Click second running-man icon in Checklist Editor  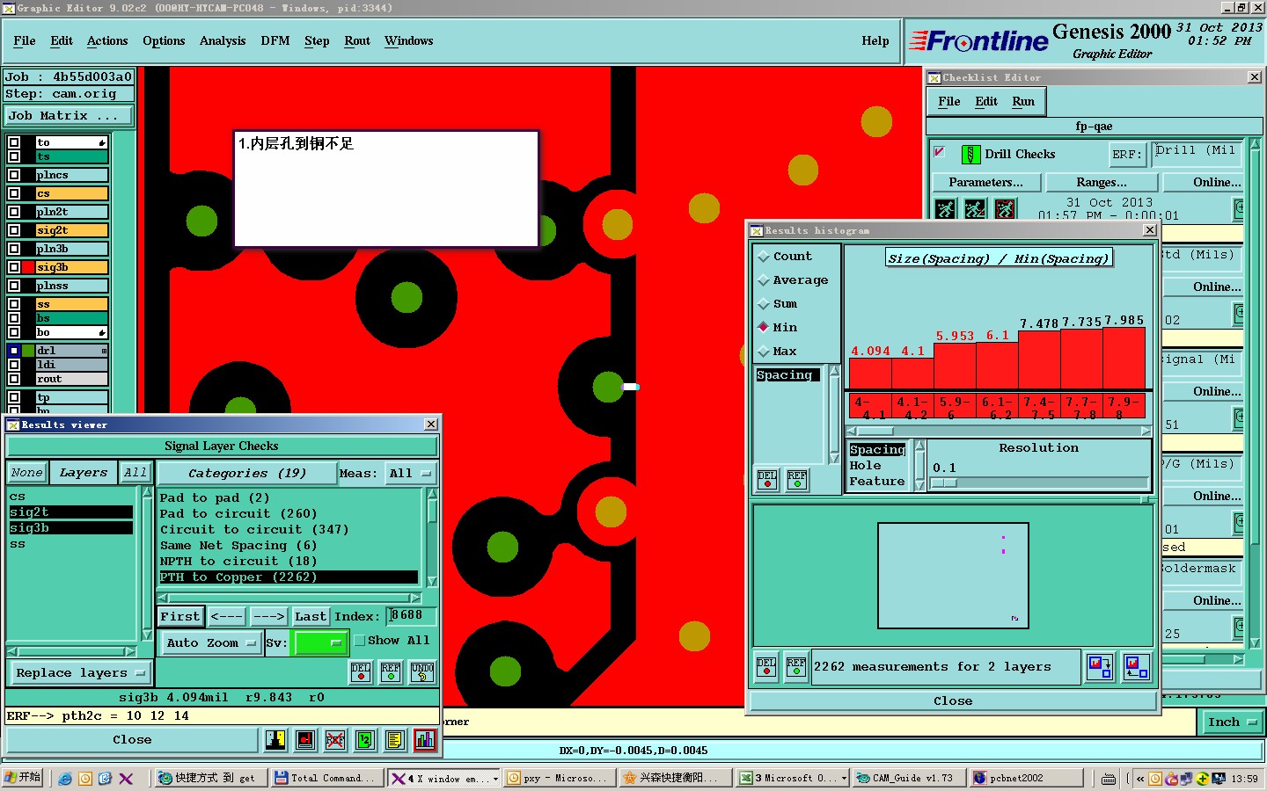[975, 209]
